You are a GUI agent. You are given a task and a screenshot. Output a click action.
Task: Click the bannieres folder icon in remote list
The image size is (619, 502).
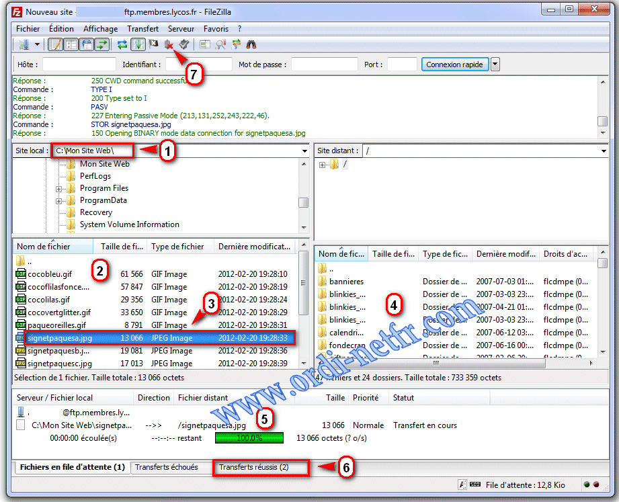tap(323, 282)
